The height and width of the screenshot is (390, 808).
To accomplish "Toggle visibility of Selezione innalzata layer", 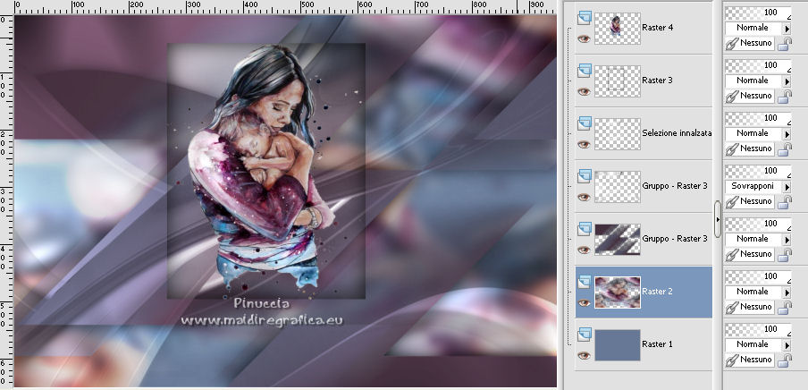I will [x=584, y=144].
